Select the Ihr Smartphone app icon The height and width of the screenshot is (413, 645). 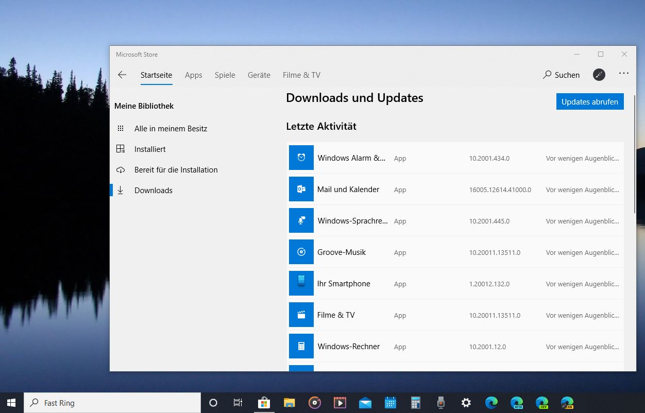pos(301,283)
